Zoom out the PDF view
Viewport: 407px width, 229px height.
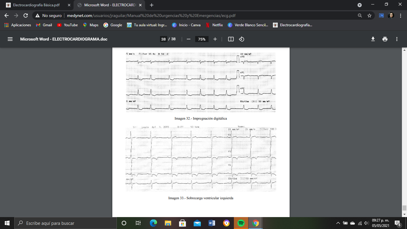(189, 39)
